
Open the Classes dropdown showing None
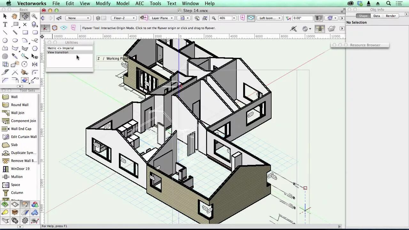click(79, 18)
